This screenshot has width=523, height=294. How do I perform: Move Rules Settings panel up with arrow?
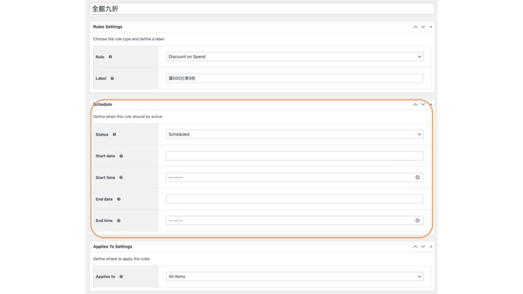pos(415,27)
